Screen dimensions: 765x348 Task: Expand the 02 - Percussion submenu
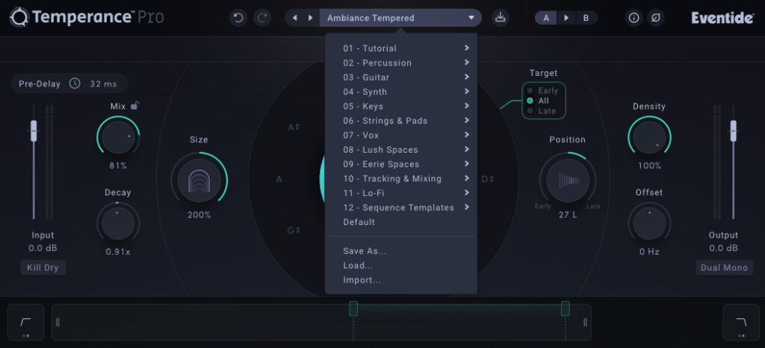(400, 63)
